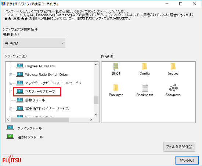Click the laptop icon beside Plugfree NETWORK
The image size is (202, 166).
tap(20, 66)
